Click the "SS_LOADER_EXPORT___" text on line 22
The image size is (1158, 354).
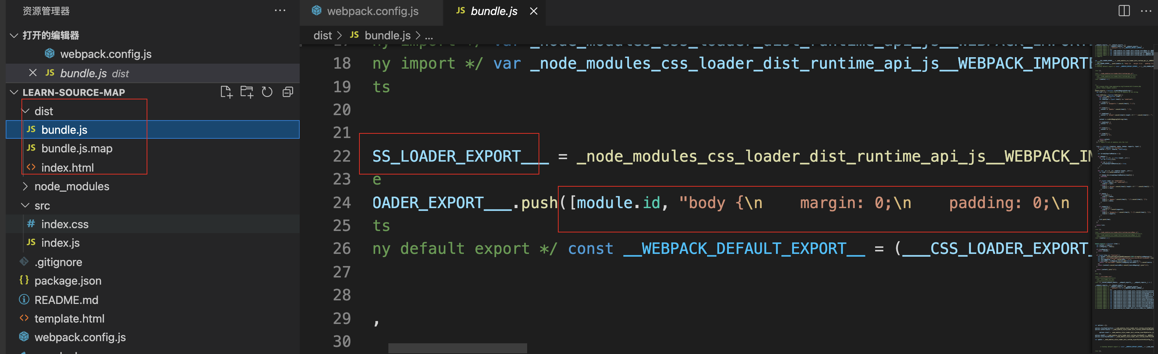(460, 156)
